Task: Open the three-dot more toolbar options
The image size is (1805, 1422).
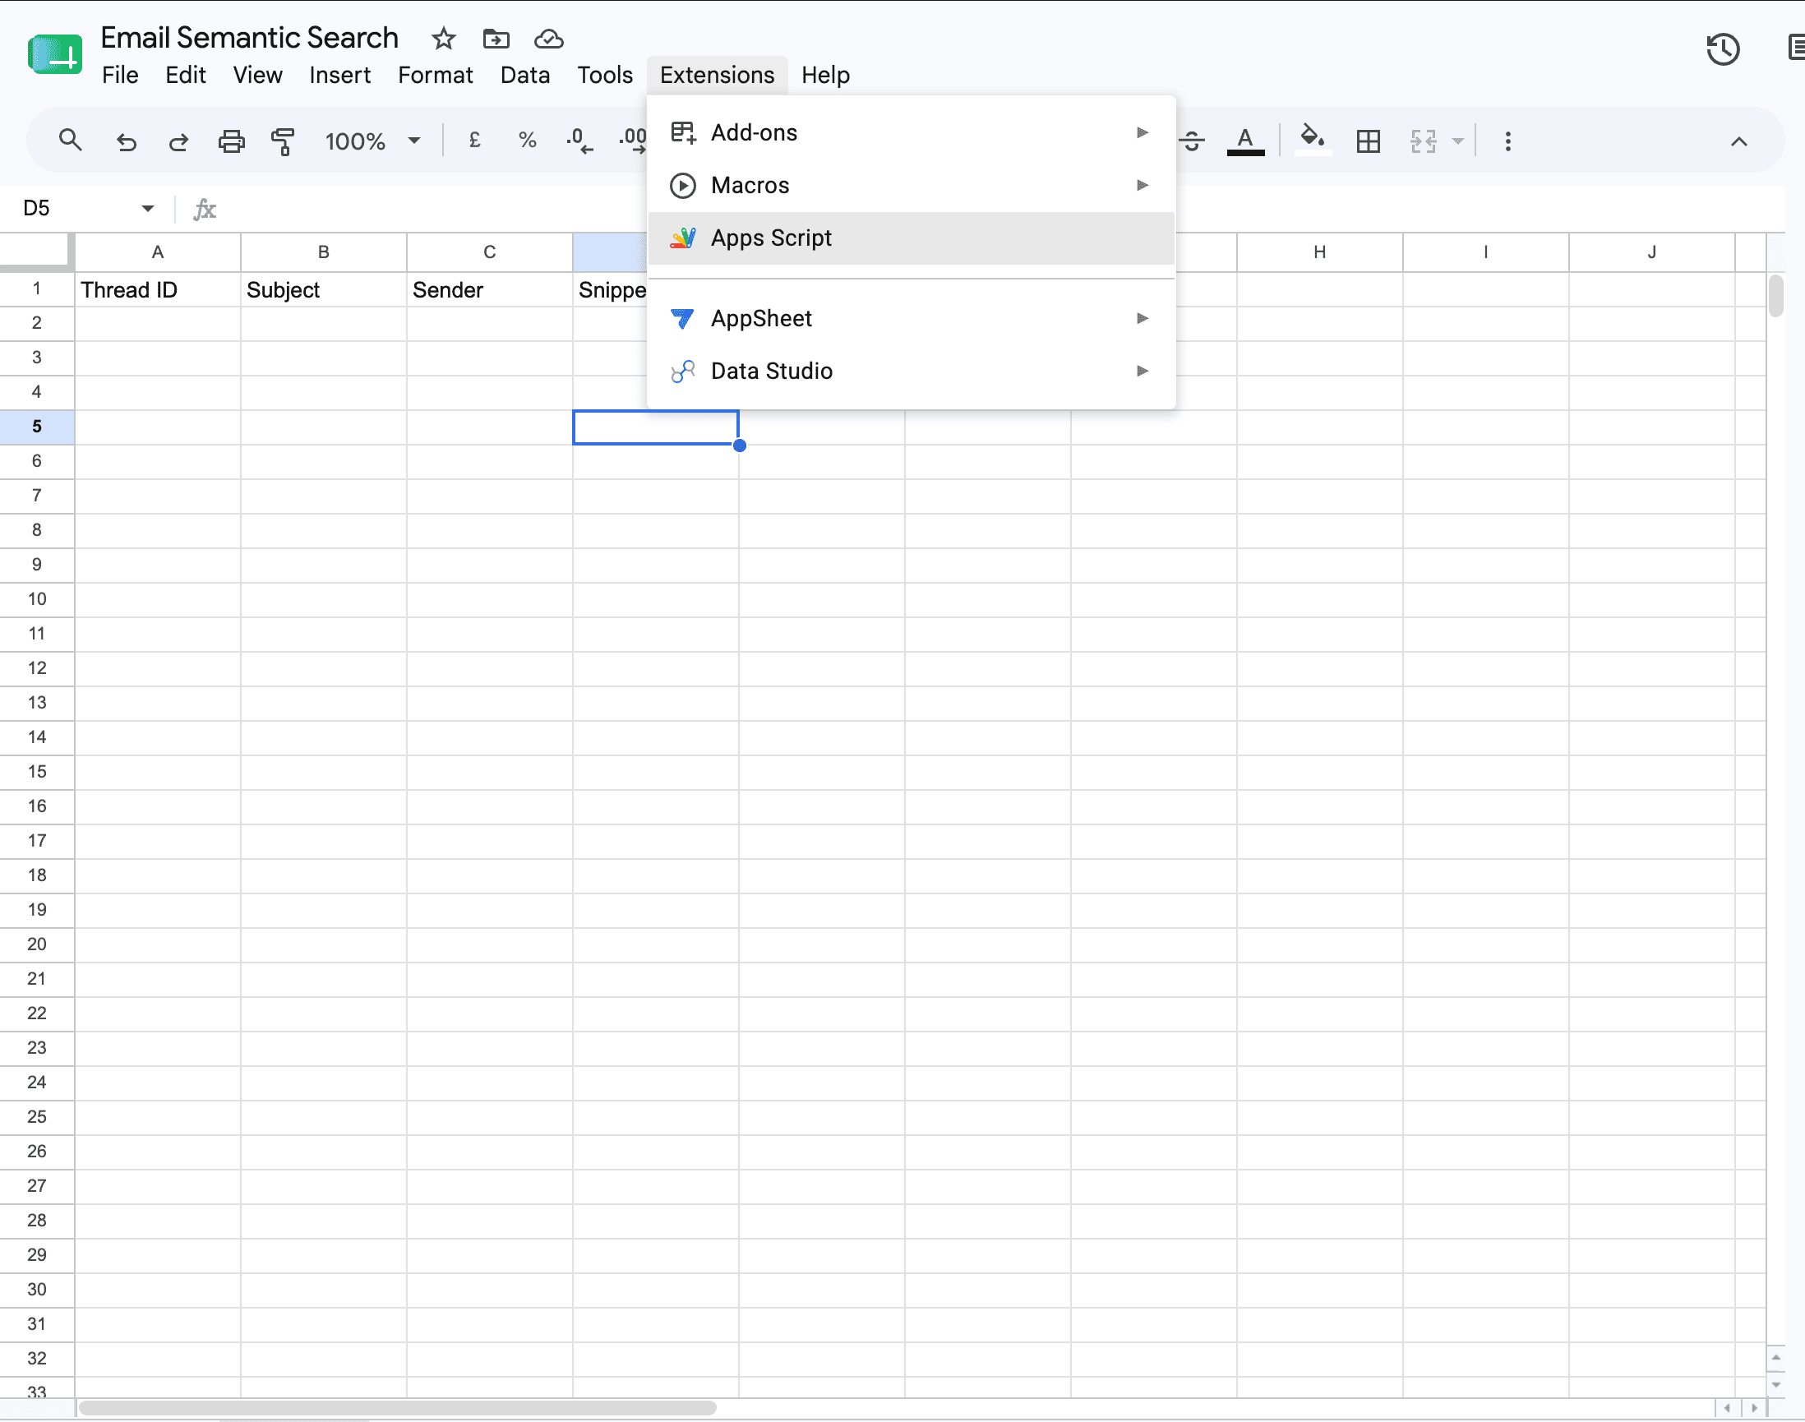Action: (1507, 141)
